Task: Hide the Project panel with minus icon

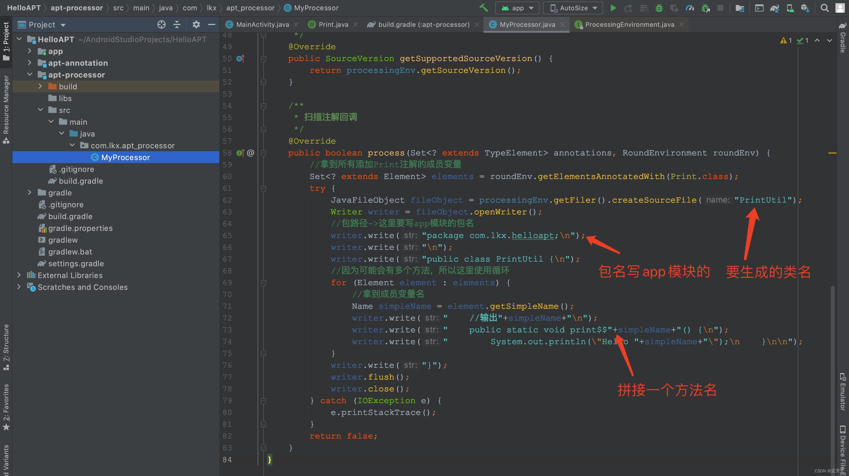Action: 212,24
